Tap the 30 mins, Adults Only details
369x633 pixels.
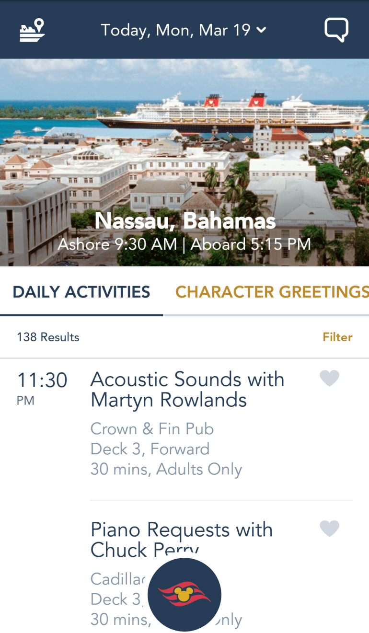click(x=166, y=469)
